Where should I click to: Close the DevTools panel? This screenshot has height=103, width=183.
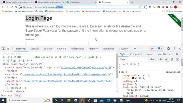[180, 49]
